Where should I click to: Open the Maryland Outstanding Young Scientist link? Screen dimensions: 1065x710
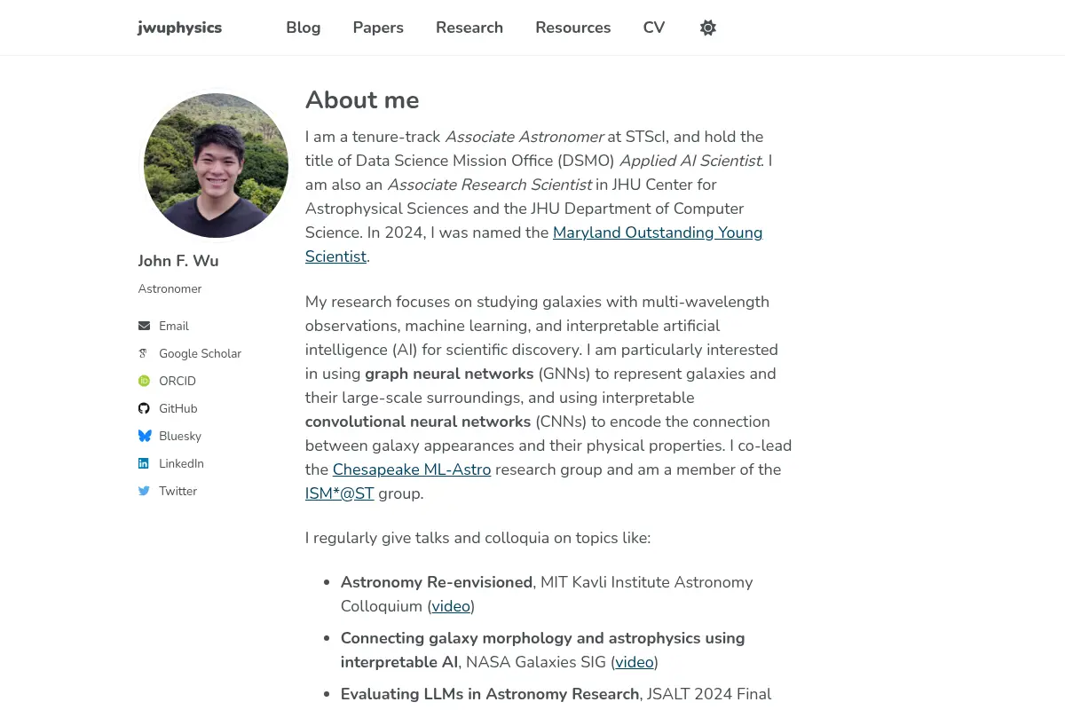(533, 244)
